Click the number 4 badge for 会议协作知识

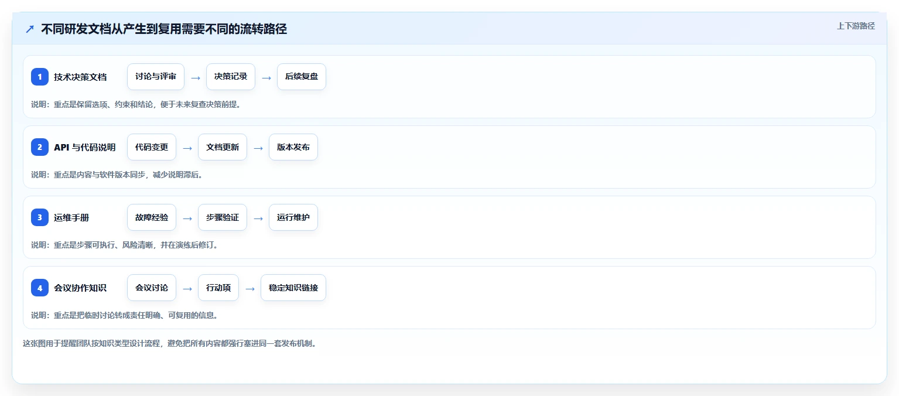pyautogui.click(x=40, y=288)
